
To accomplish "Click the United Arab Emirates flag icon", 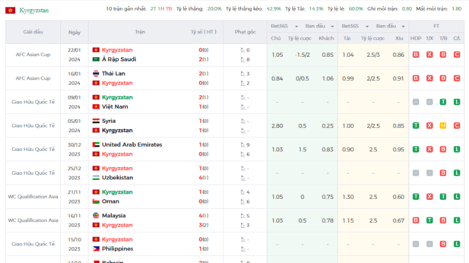I will pos(96,144).
